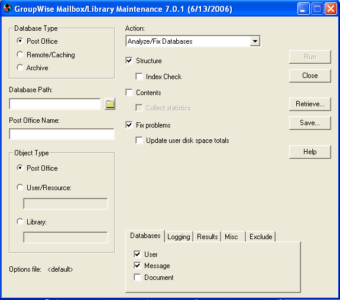Screen dimensions: 340x300
Task: Select User/Resource object type
Action: coord(20,187)
